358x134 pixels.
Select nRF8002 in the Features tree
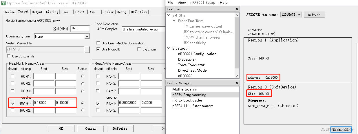185,76
